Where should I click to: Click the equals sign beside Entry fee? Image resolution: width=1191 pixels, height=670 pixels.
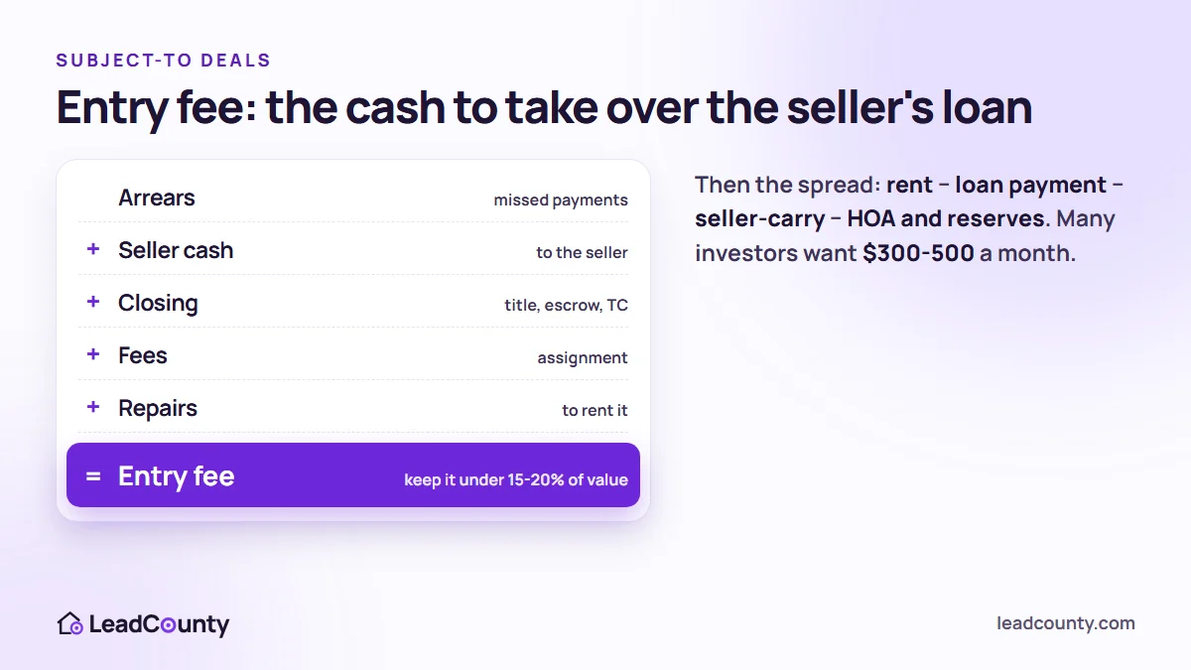pos(93,476)
